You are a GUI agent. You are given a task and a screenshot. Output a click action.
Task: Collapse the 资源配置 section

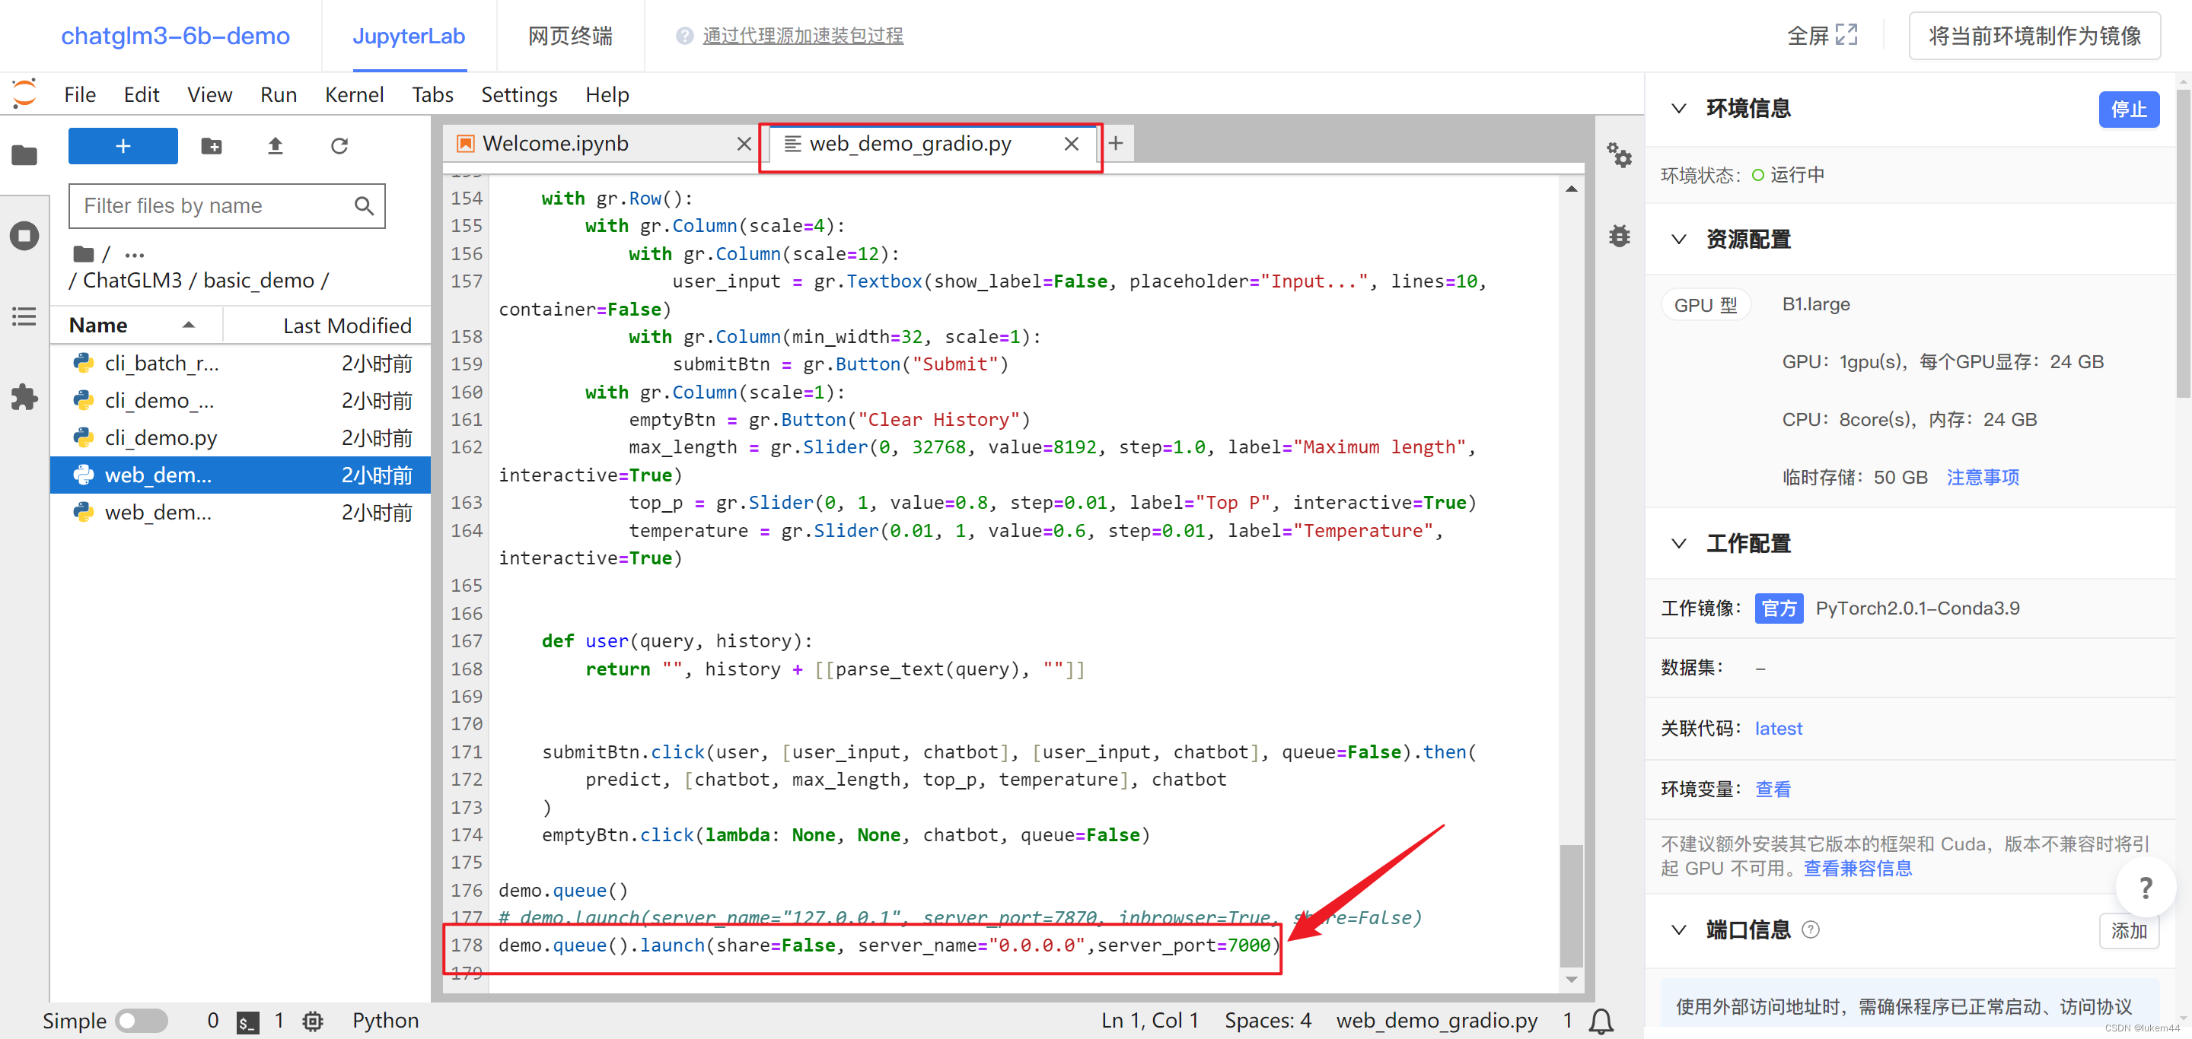(1678, 239)
